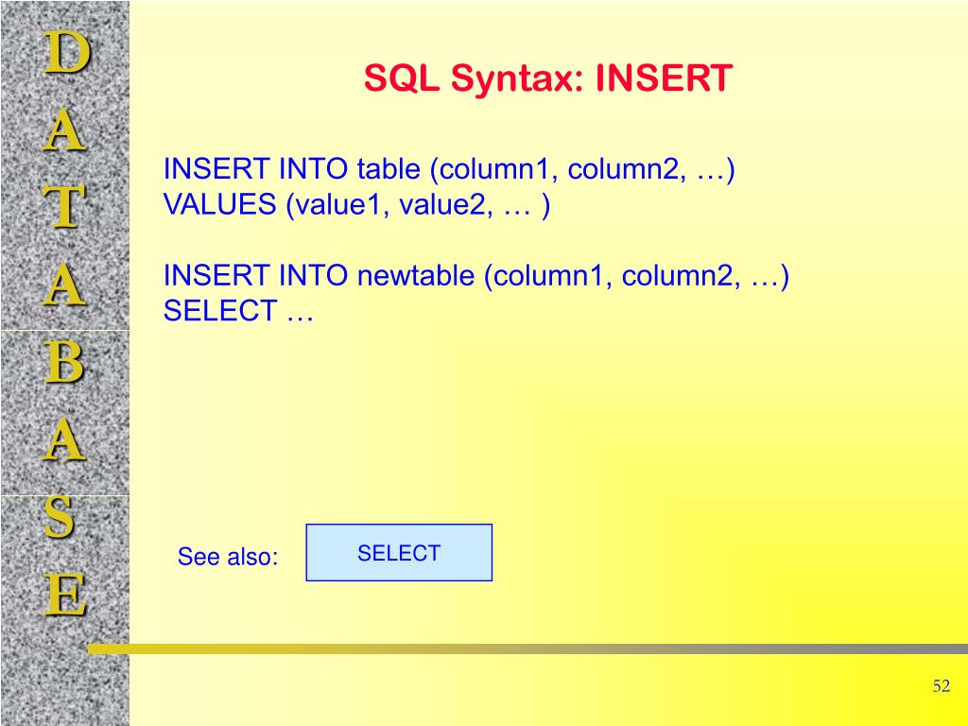Click the 'INSERT INTO newtable (column1, column2, …)' line

pos(476,275)
